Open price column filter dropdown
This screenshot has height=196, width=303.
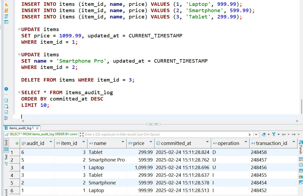coord(151,142)
